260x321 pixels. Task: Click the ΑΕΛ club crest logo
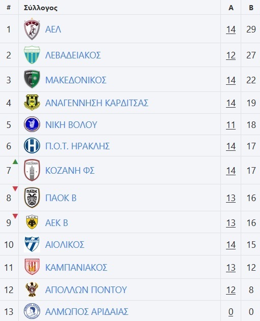click(x=31, y=29)
